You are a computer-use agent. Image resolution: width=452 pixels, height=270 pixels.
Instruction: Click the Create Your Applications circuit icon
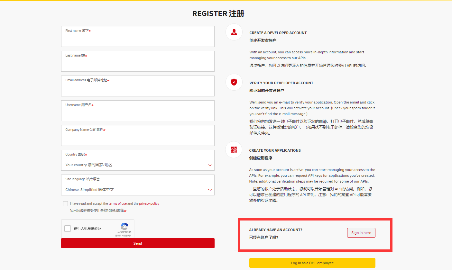coord(234,149)
